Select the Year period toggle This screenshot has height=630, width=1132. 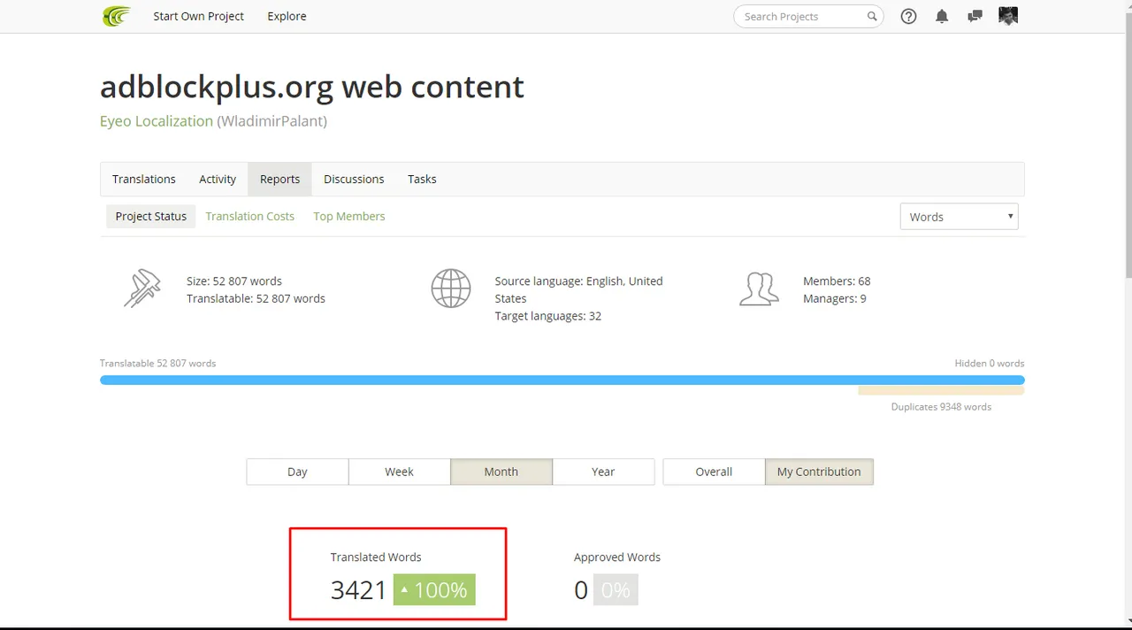click(603, 472)
